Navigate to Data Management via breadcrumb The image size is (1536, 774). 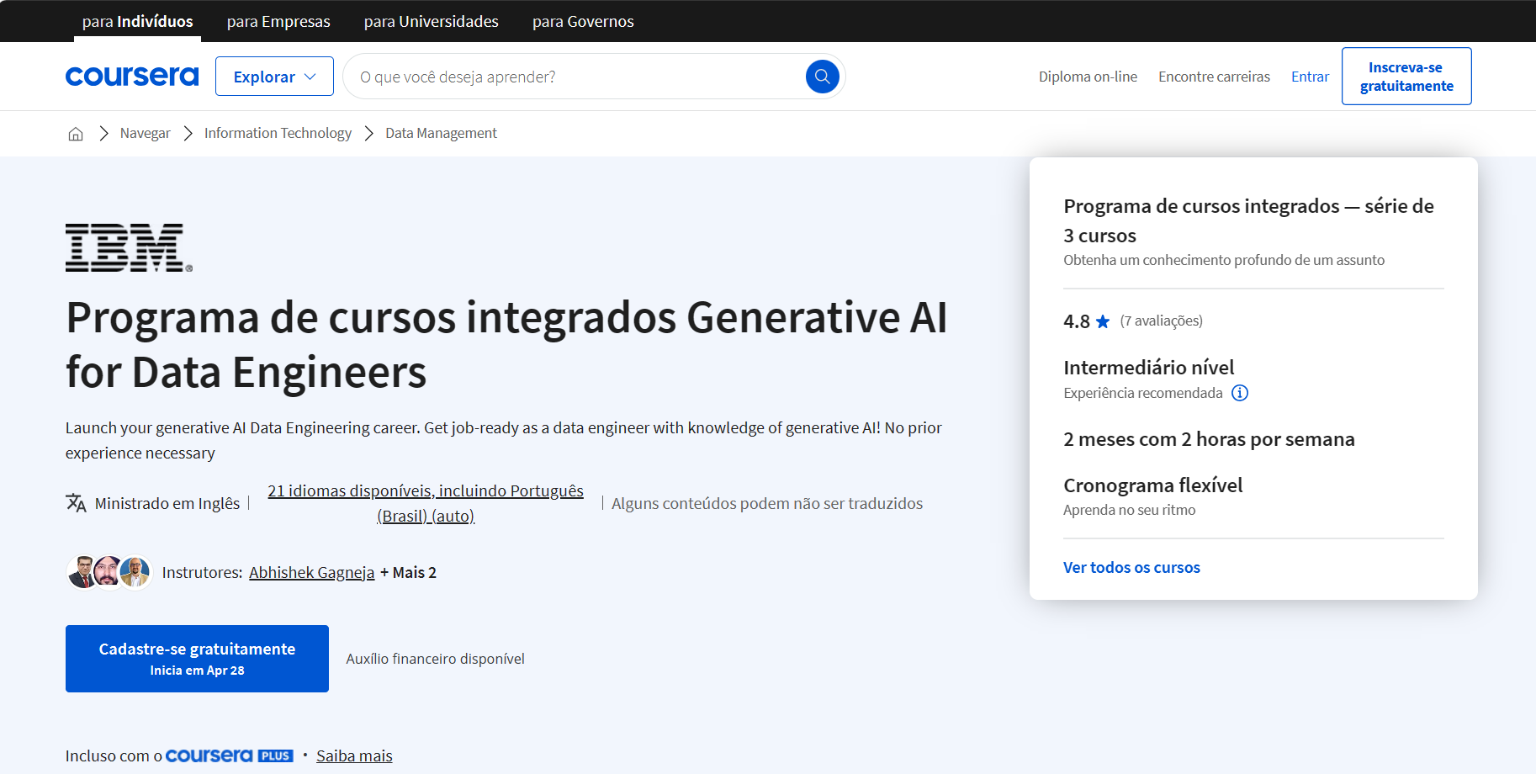pyautogui.click(x=441, y=133)
